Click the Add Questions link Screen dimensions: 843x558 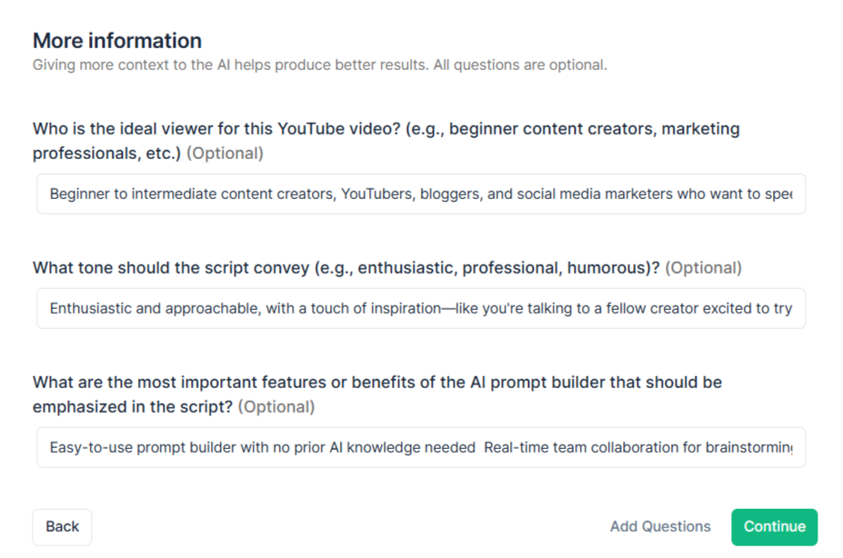[x=660, y=527]
